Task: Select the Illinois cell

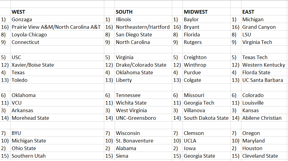Action: [123, 19]
